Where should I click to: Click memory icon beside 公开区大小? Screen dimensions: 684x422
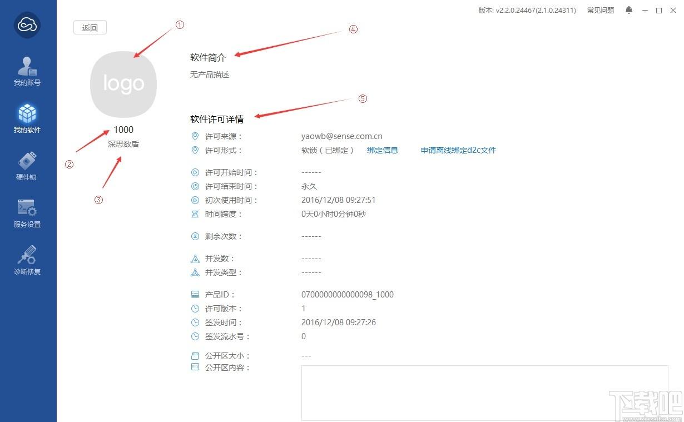195,355
